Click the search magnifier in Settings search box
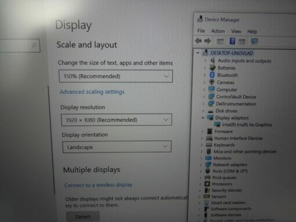Image resolution: width=296 pixels, height=222 pixels. (34, 45)
